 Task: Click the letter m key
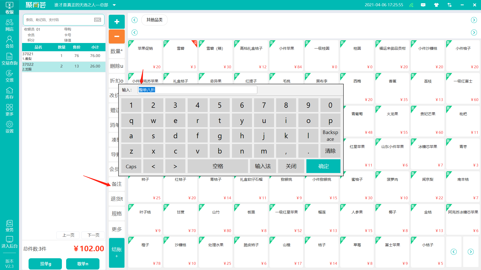[x=264, y=151]
